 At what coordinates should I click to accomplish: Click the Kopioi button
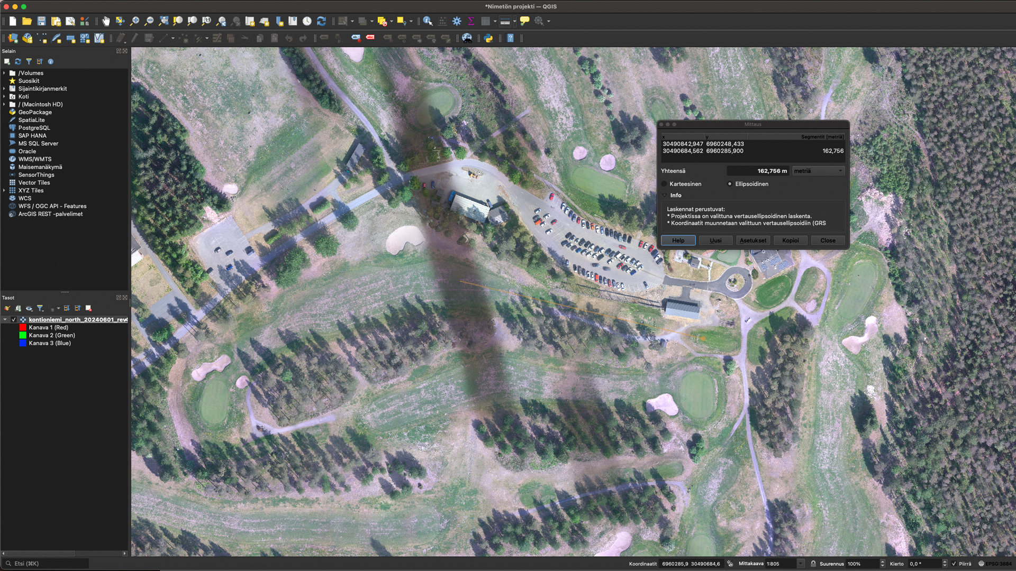[x=790, y=241]
